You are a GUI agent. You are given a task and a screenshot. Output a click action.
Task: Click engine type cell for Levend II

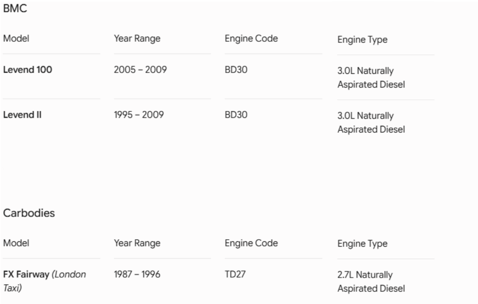pos(371,122)
